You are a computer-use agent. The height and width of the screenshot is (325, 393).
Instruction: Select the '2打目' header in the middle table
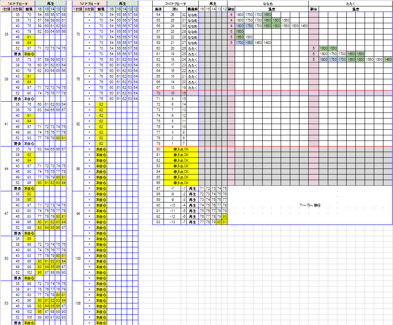(x=89, y=9)
